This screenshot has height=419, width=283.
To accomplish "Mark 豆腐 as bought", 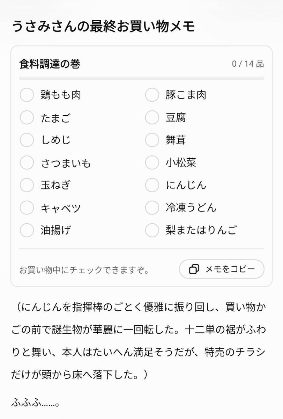I will tap(152, 117).
